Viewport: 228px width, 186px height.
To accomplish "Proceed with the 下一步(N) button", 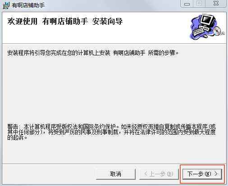I will coord(202,174).
